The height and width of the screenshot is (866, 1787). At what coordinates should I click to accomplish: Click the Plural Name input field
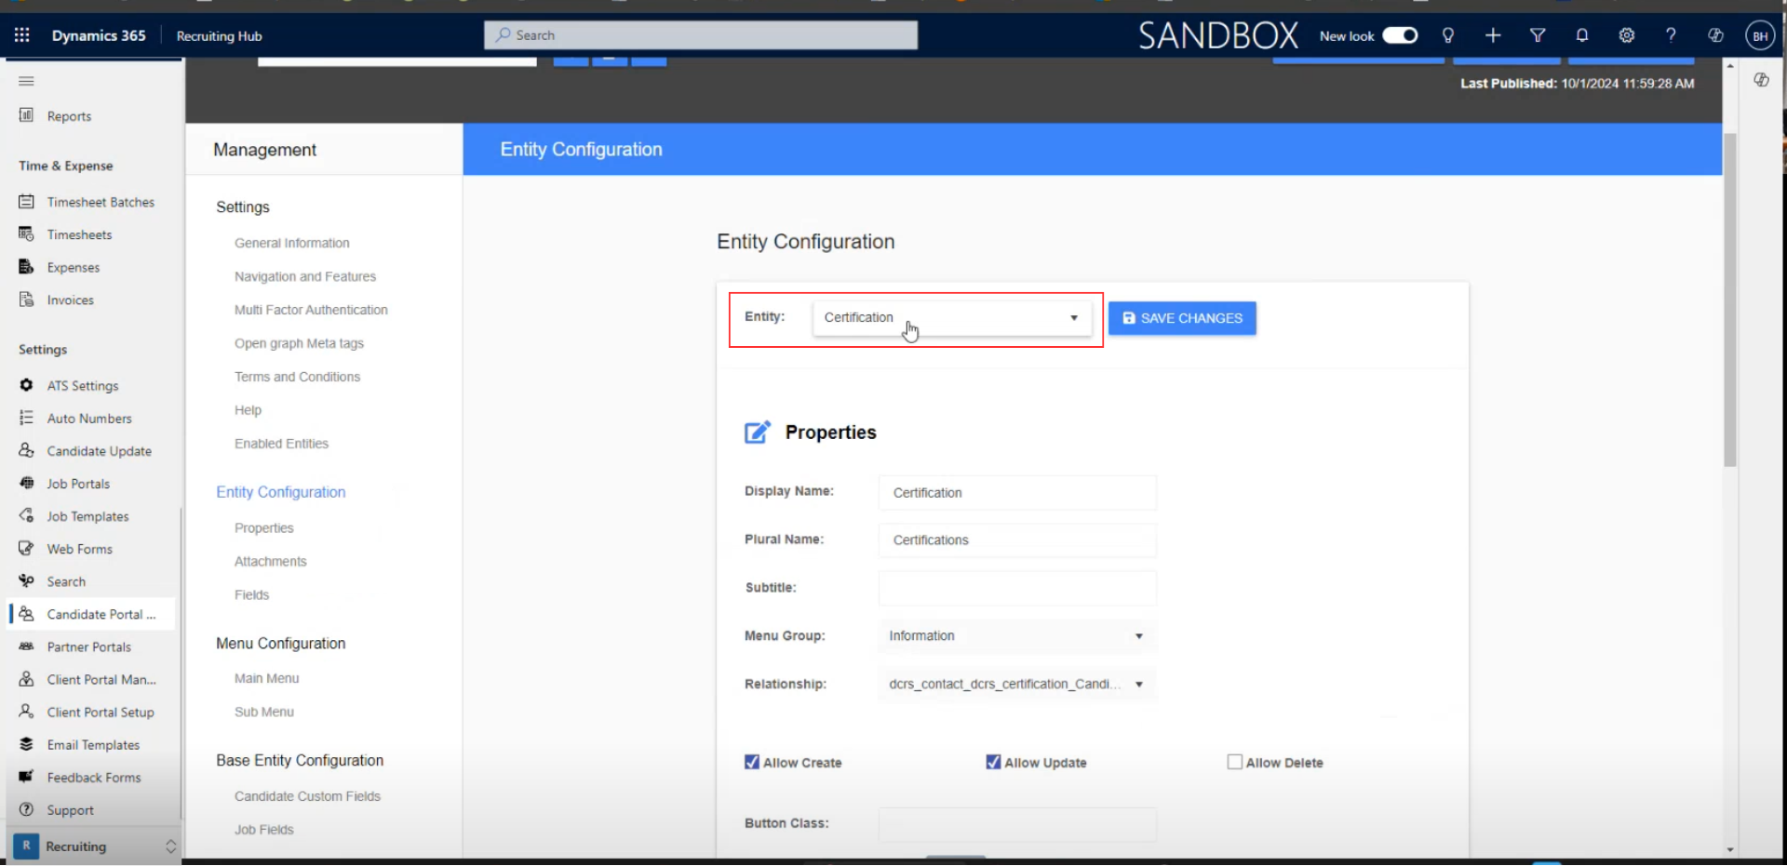1017,540
